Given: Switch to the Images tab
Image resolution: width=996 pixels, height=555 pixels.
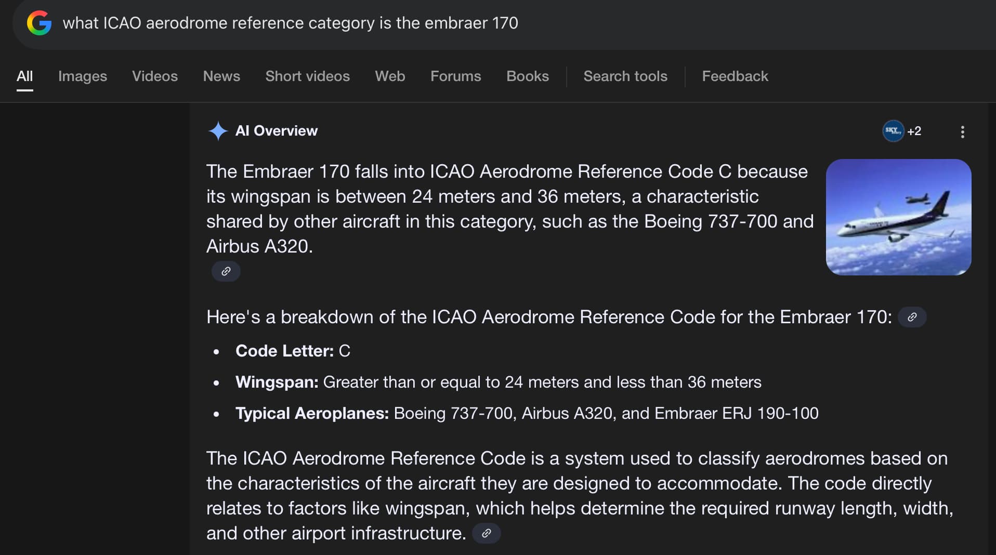Looking at the screenshot, I should 82,76.
